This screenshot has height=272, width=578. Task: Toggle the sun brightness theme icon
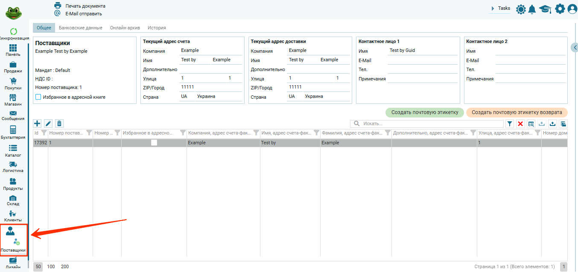[520, 9]
